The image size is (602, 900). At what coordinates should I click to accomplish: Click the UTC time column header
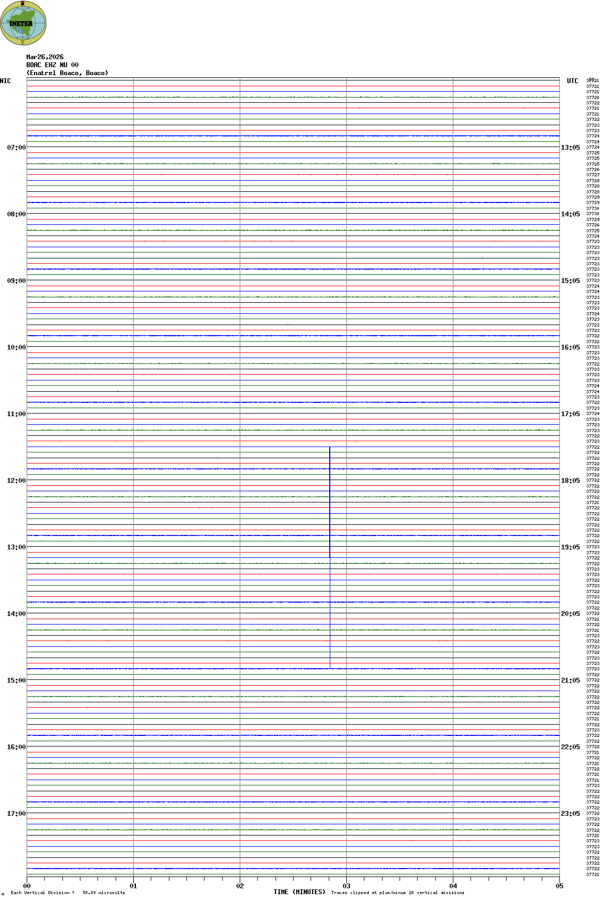pyautogui.click(x=572, y=81)
